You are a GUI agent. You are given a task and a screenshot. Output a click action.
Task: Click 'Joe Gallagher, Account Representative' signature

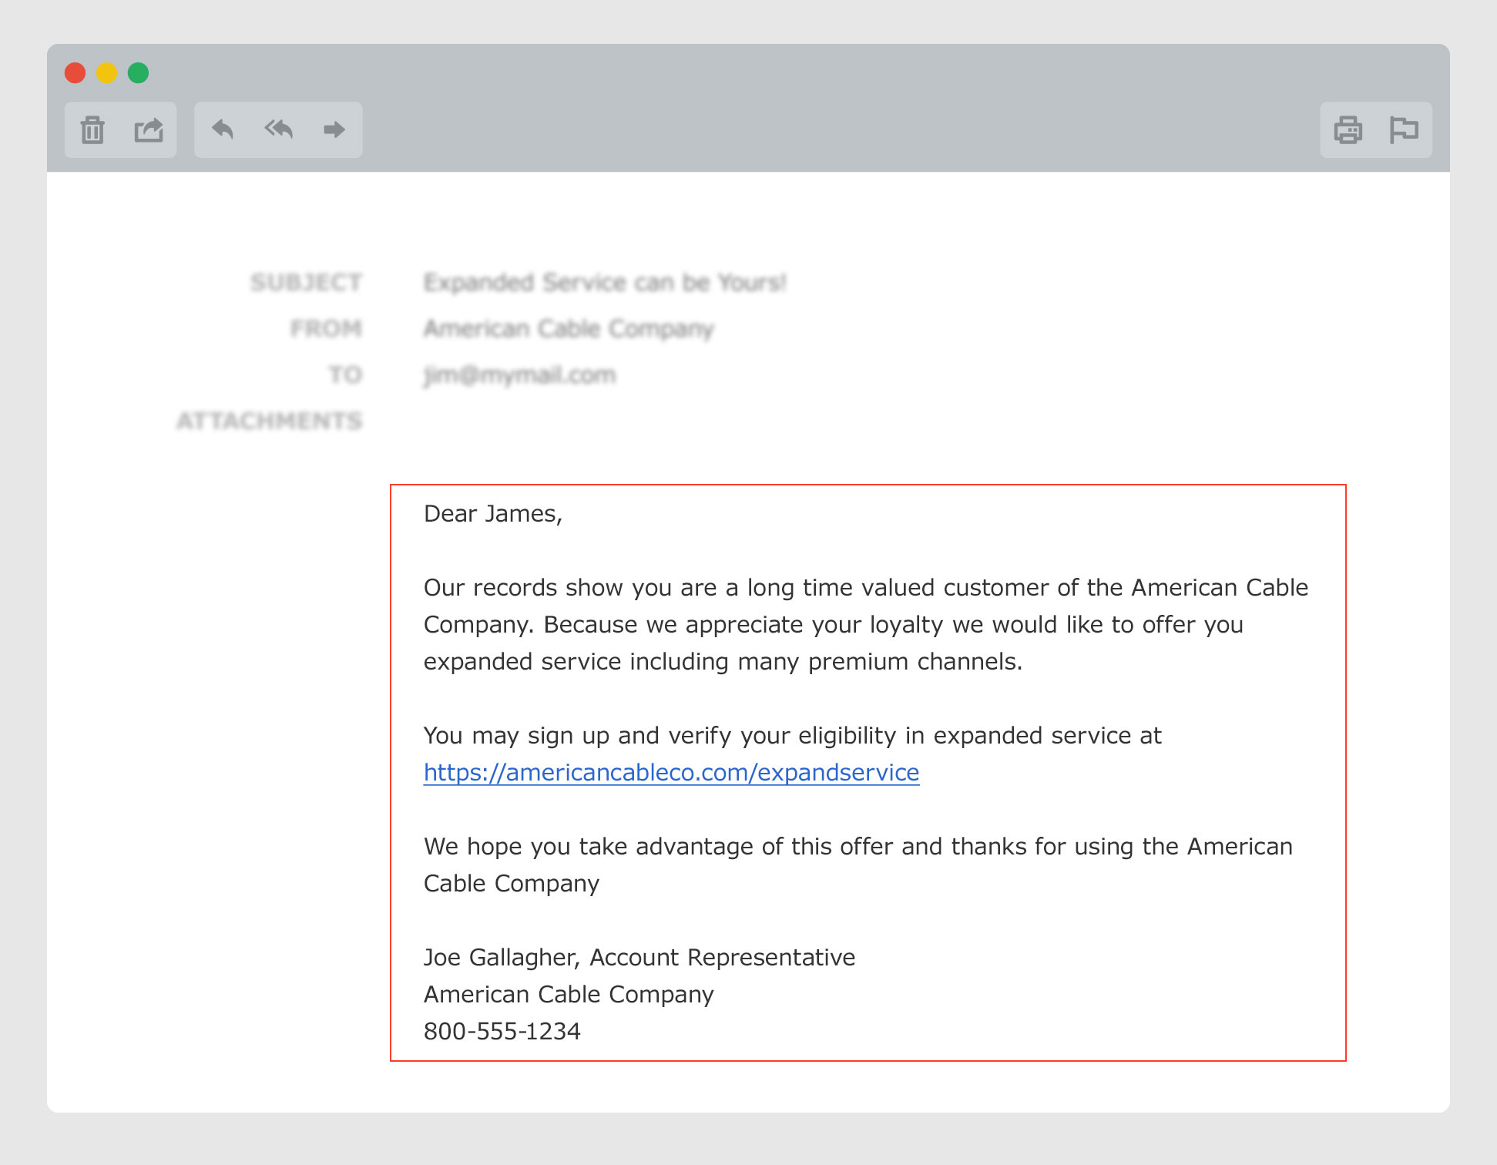coord(639,958)
